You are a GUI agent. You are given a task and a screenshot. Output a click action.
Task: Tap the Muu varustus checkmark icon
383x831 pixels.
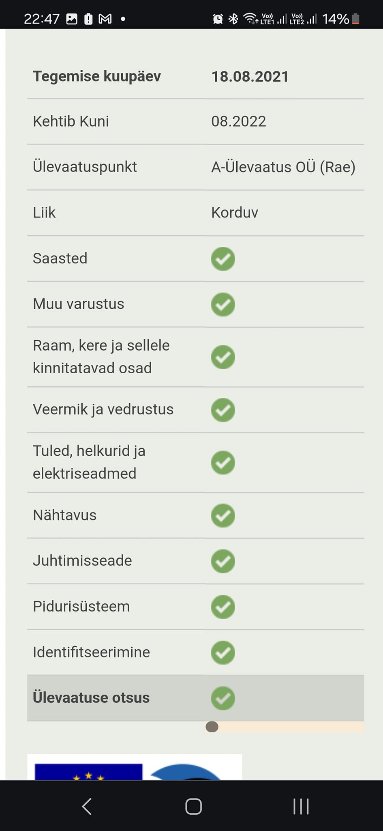point(223,304)
